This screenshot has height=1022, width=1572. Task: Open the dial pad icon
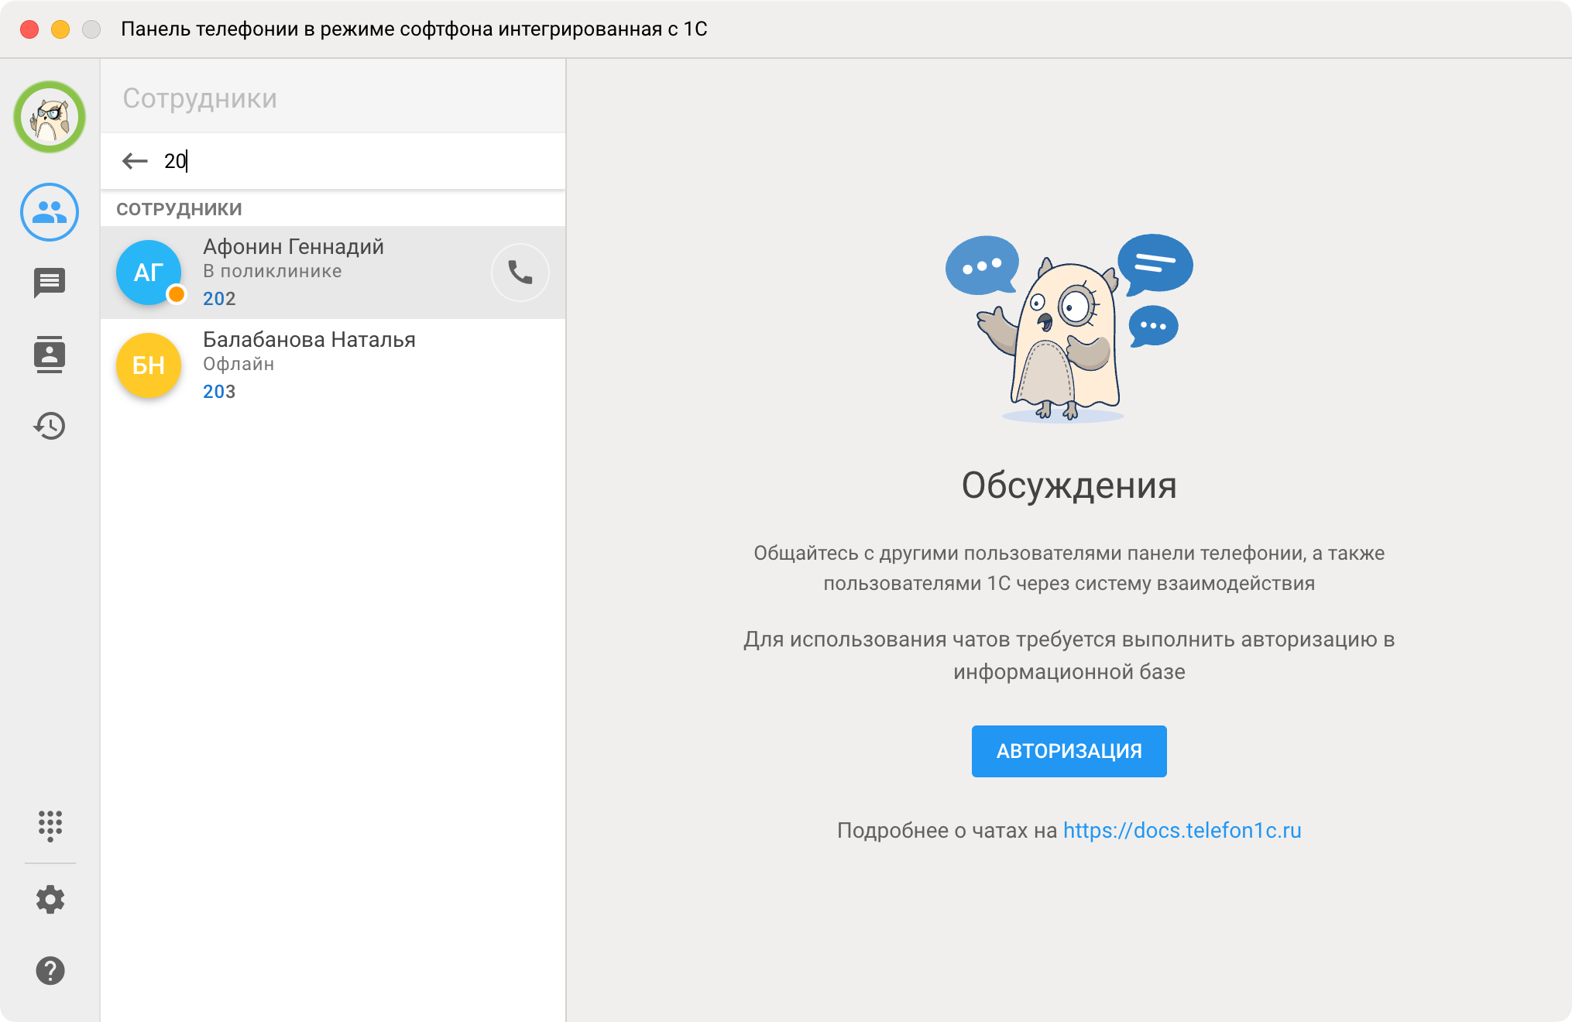click(50, 826)
